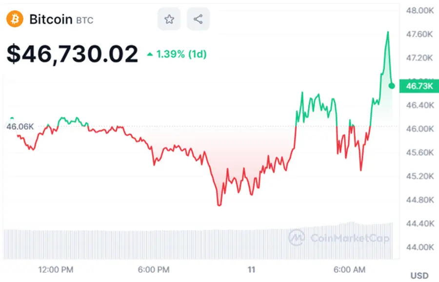Select the Bitcoin name heading
Image resolution: width=439 pixels, height=282 pixels.
point(51,19)
